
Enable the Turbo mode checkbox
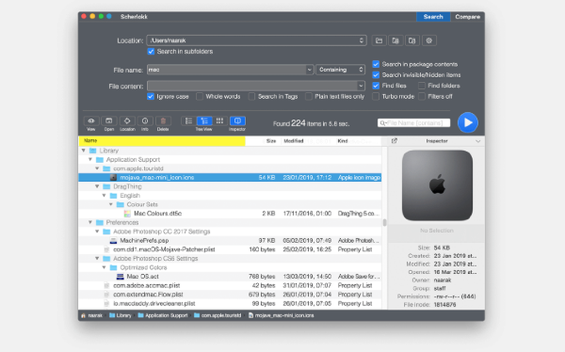376,96
